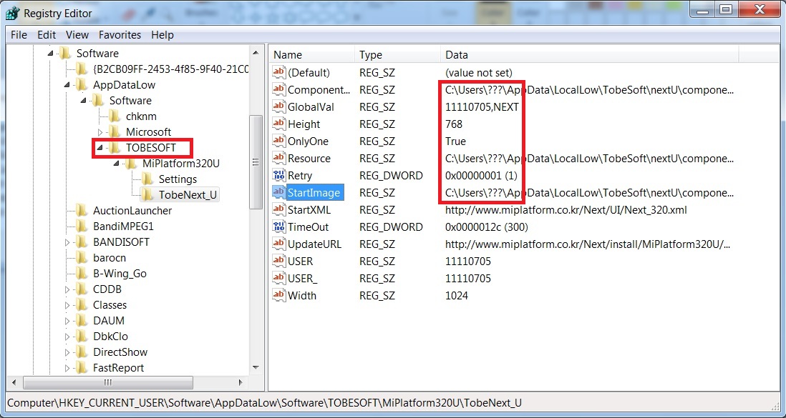Click the Retry DWORD value icon

278,176
